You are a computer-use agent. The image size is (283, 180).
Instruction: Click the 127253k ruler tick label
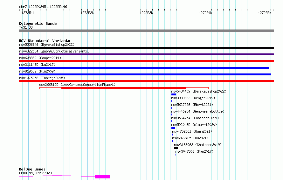(146, 13)
